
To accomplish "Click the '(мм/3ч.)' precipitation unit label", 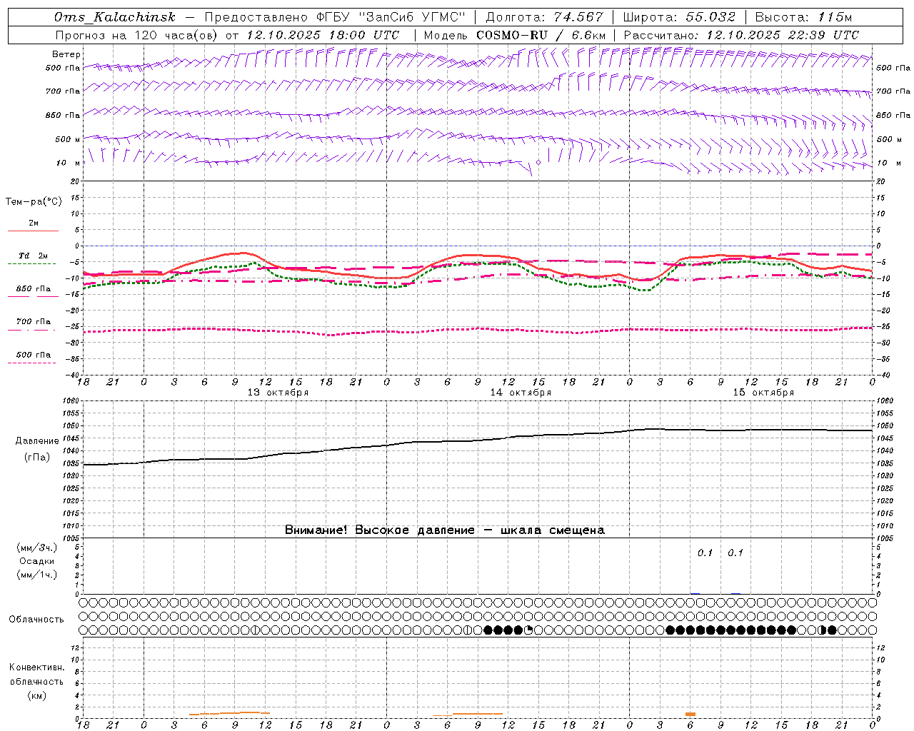I will tap(37, 548).
